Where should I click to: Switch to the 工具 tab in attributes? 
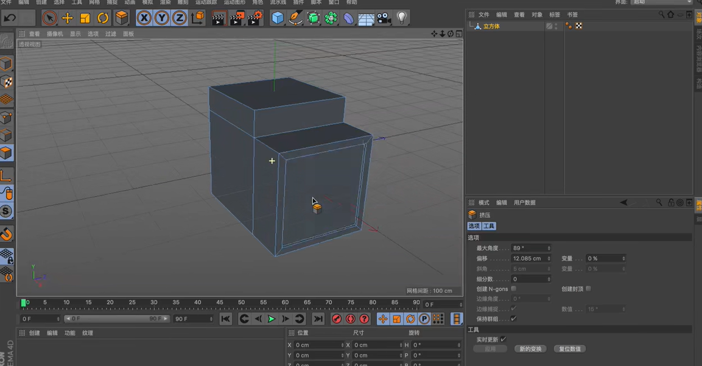[x=490, y=226]
